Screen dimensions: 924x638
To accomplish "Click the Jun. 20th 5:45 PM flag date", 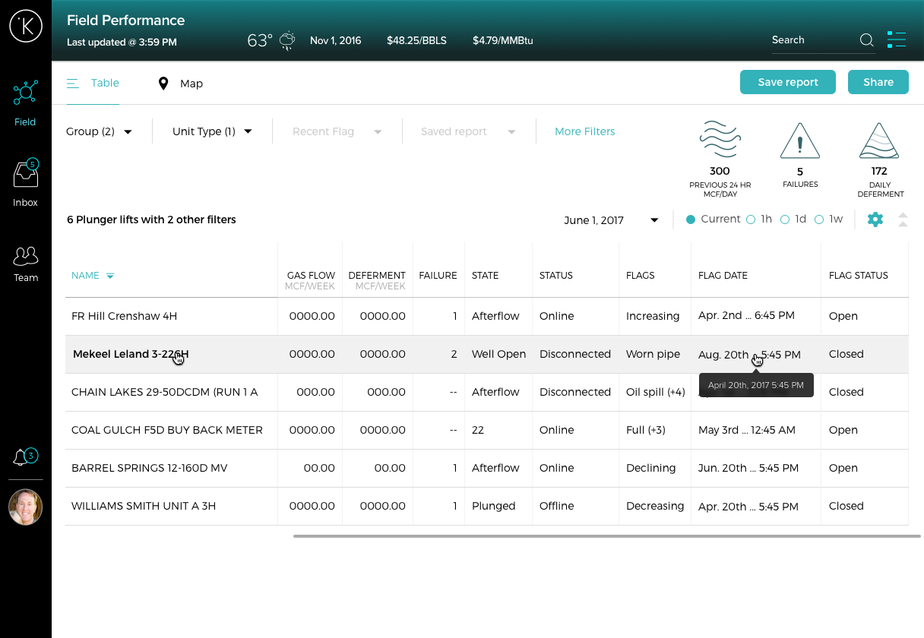I will pyautogui.click(x=748, y=468).
